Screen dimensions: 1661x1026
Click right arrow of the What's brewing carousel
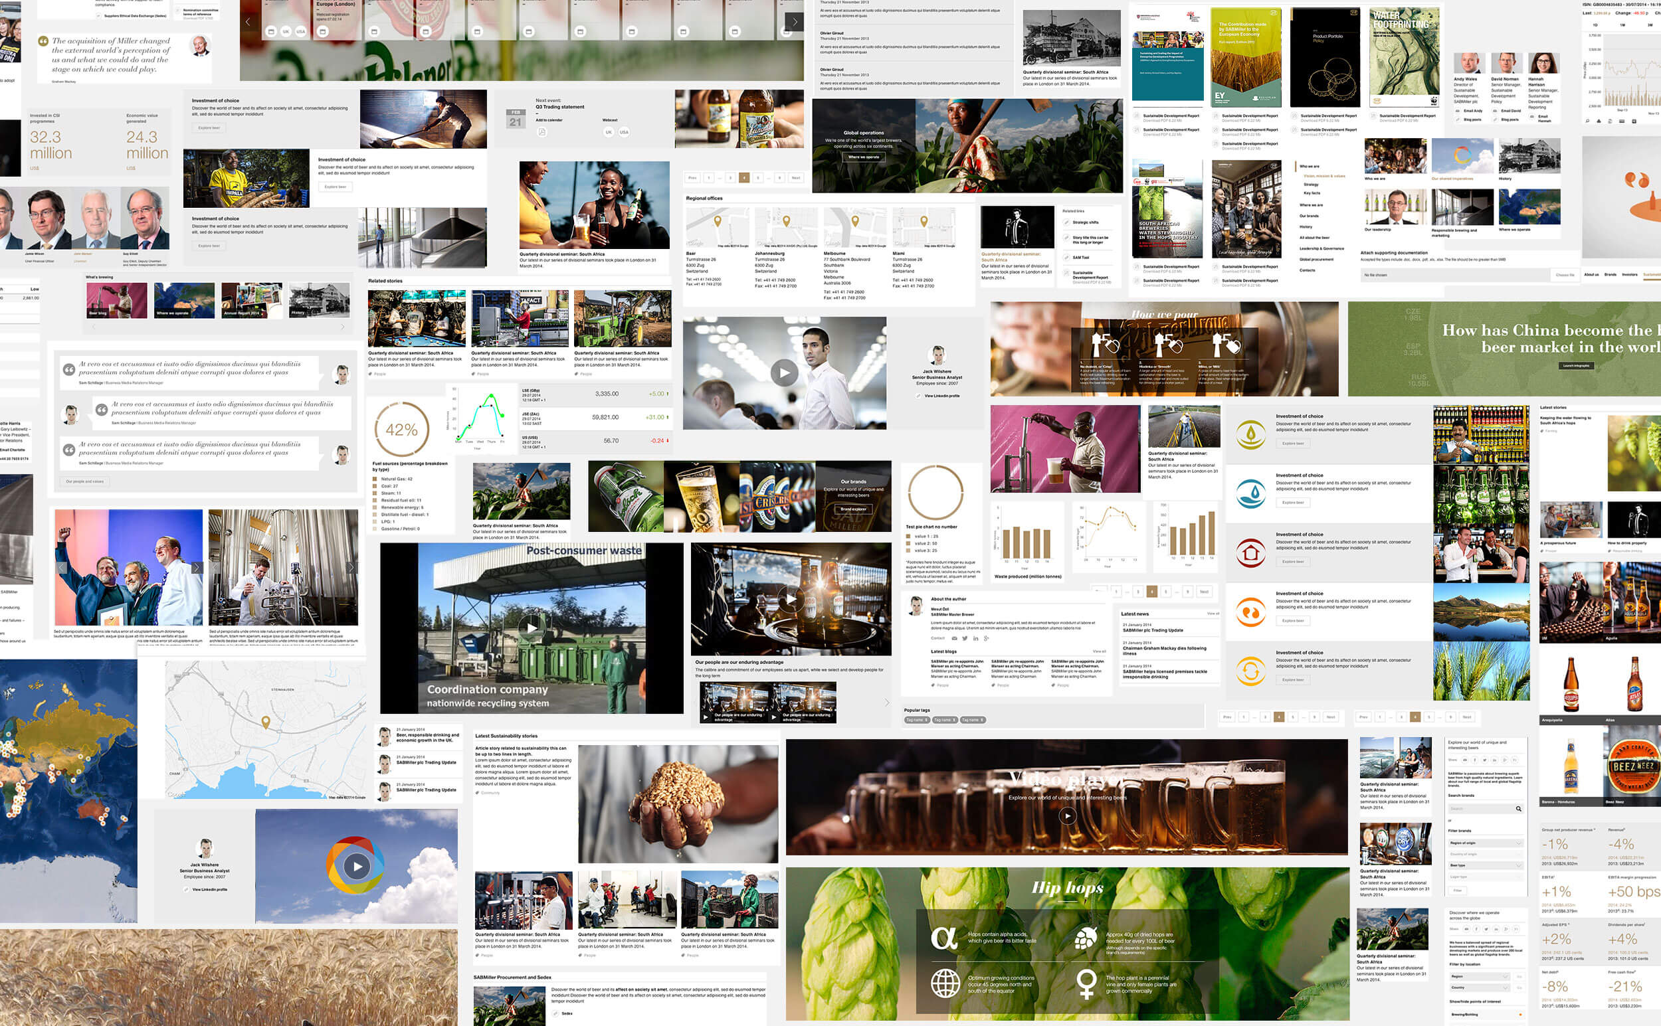(x=342, y=327)
